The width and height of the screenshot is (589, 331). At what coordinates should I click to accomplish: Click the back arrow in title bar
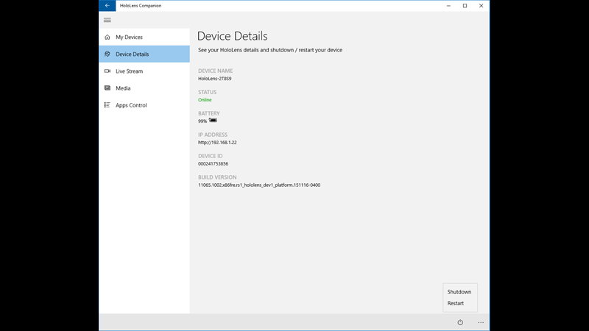(x=107, y=6)
